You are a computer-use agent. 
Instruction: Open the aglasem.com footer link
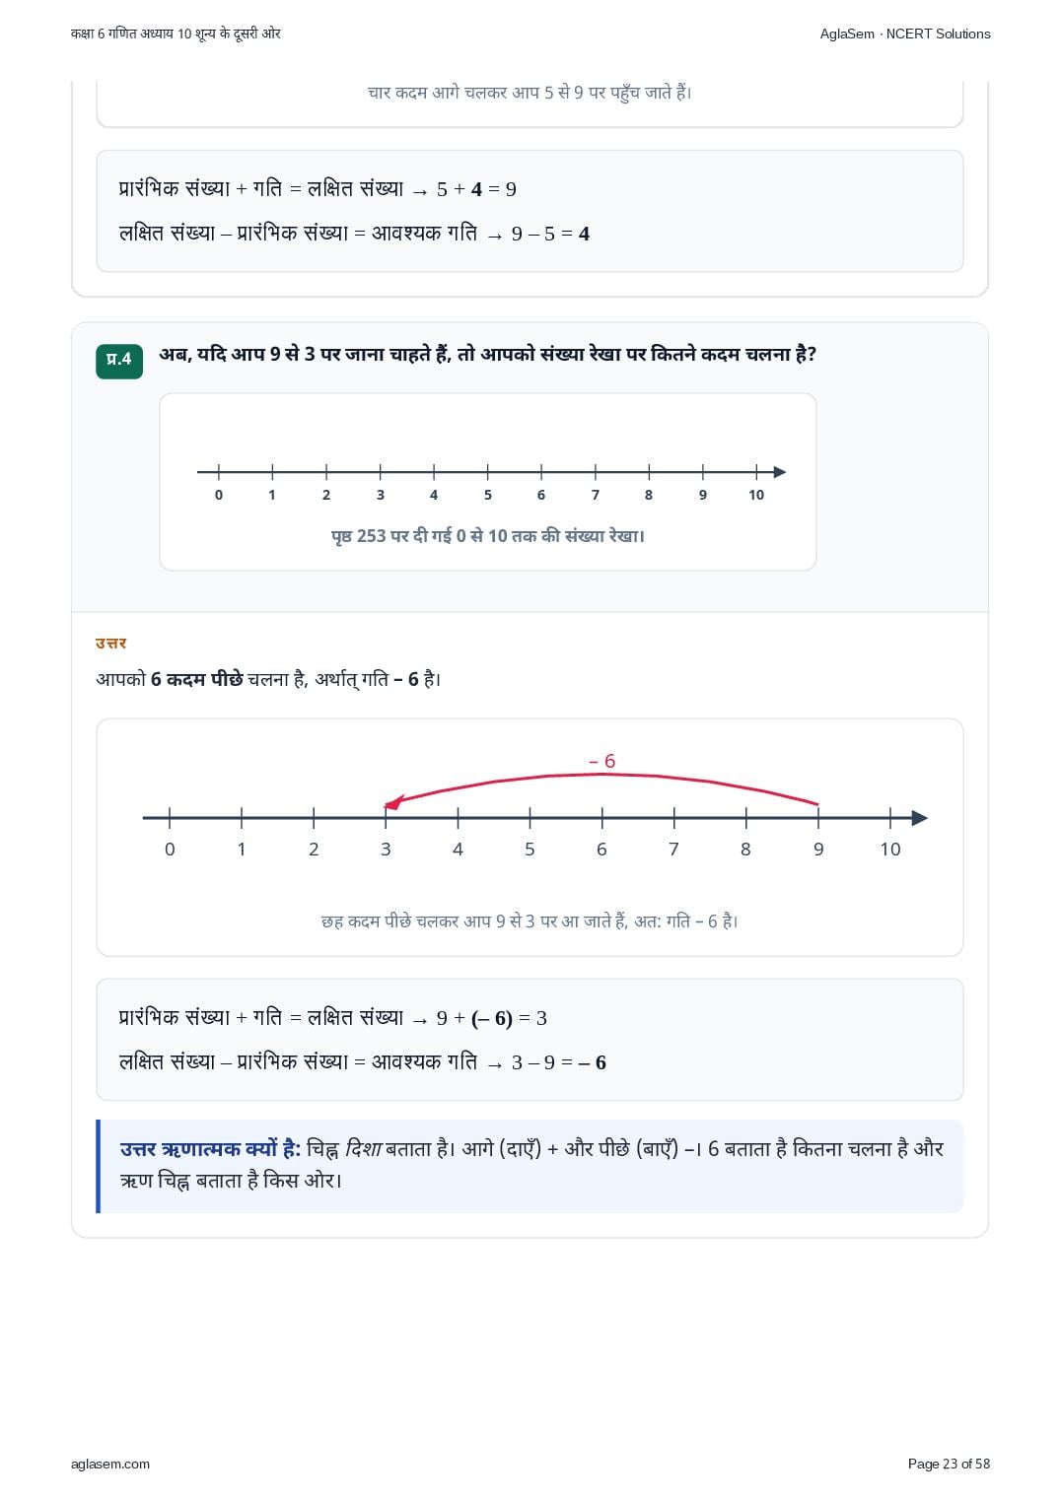(x=110, y=1464)
